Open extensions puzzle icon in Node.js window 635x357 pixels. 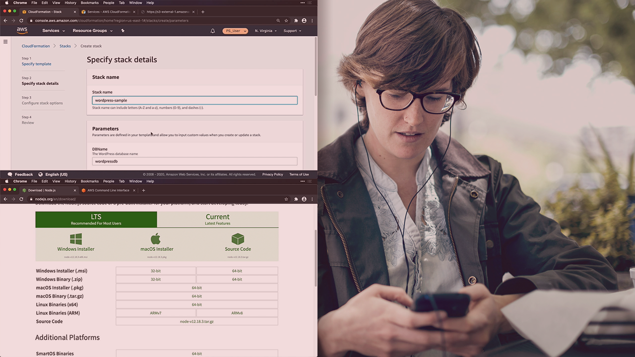296,199
